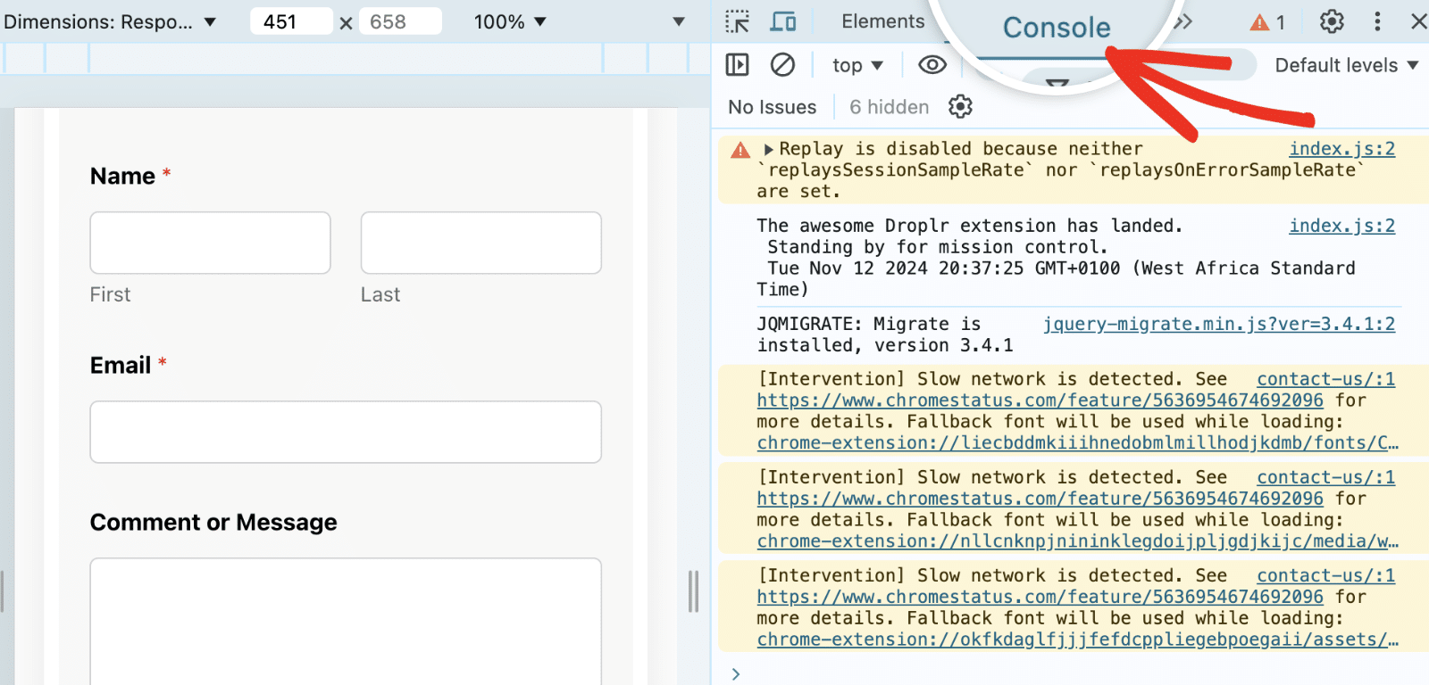Click the Last name input field
Screen dimensions: 1429x685
coord(481,243)
